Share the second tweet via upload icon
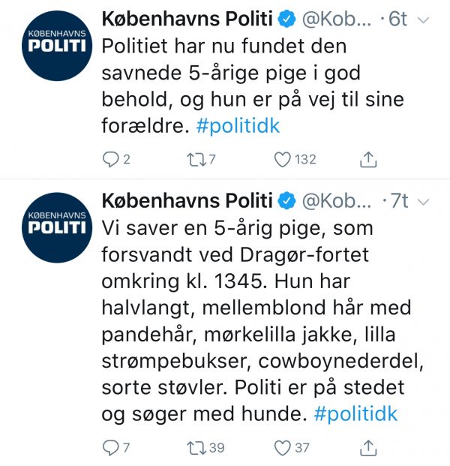The height and width of the screenshot is (466, 450). [x=368, y=447]
